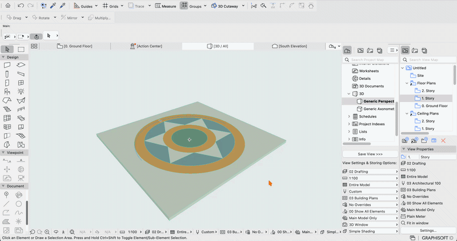Click the Settings... button in View Properties
Viewport: 457px width, 241px height.
tap(428, 231)
